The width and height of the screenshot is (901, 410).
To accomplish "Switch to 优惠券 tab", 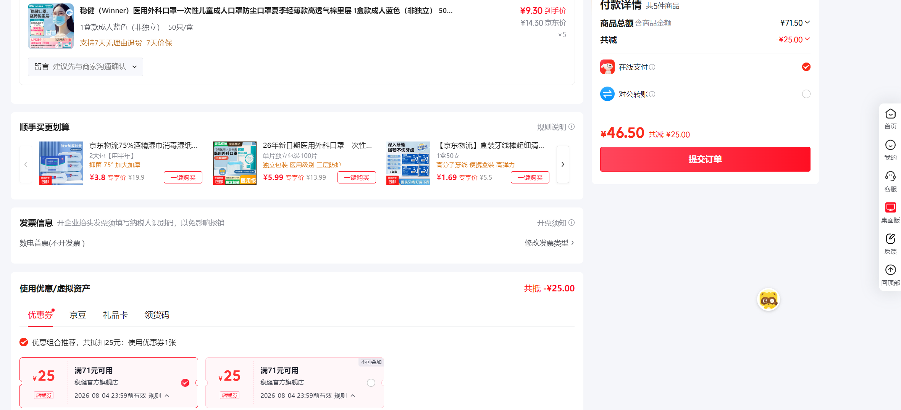I will [x=40, y=315].
